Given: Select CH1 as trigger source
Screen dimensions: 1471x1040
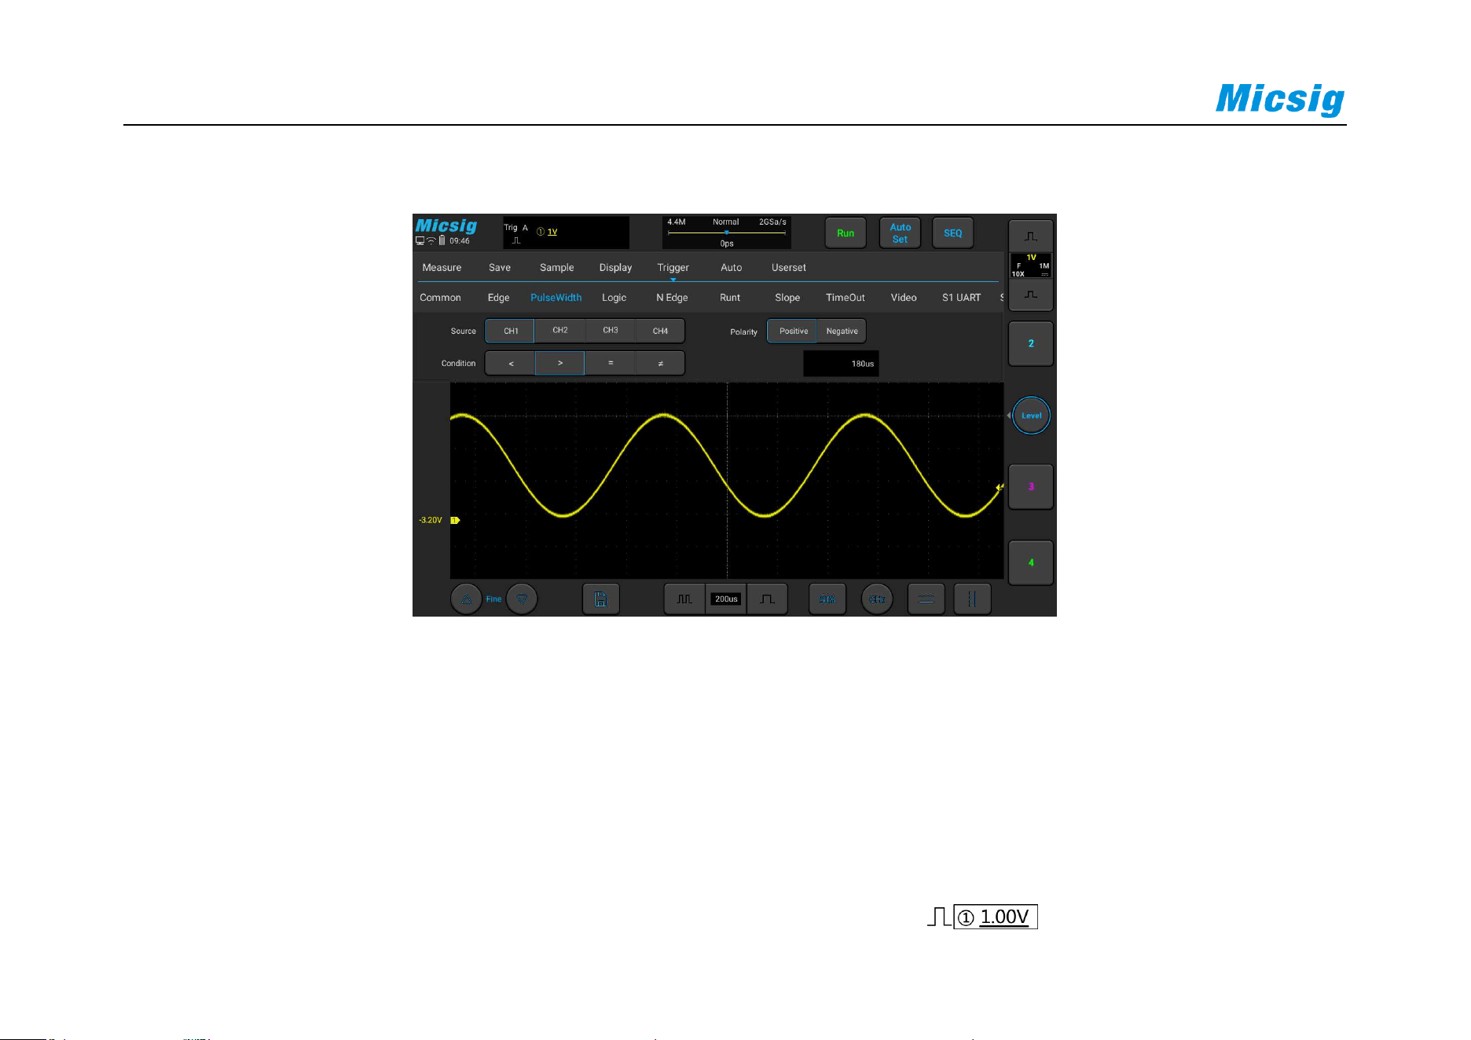Looking at the screenshot, I should [x=511, y=331].
